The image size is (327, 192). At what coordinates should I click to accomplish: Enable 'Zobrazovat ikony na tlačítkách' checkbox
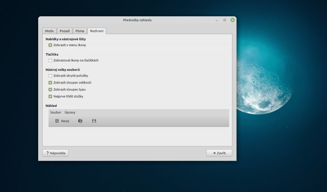tap(50, 60)
